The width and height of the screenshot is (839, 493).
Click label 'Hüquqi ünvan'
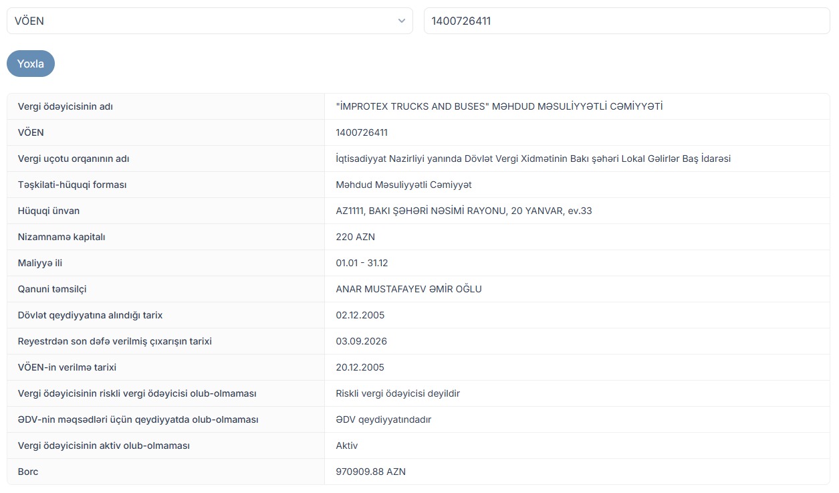49,211
